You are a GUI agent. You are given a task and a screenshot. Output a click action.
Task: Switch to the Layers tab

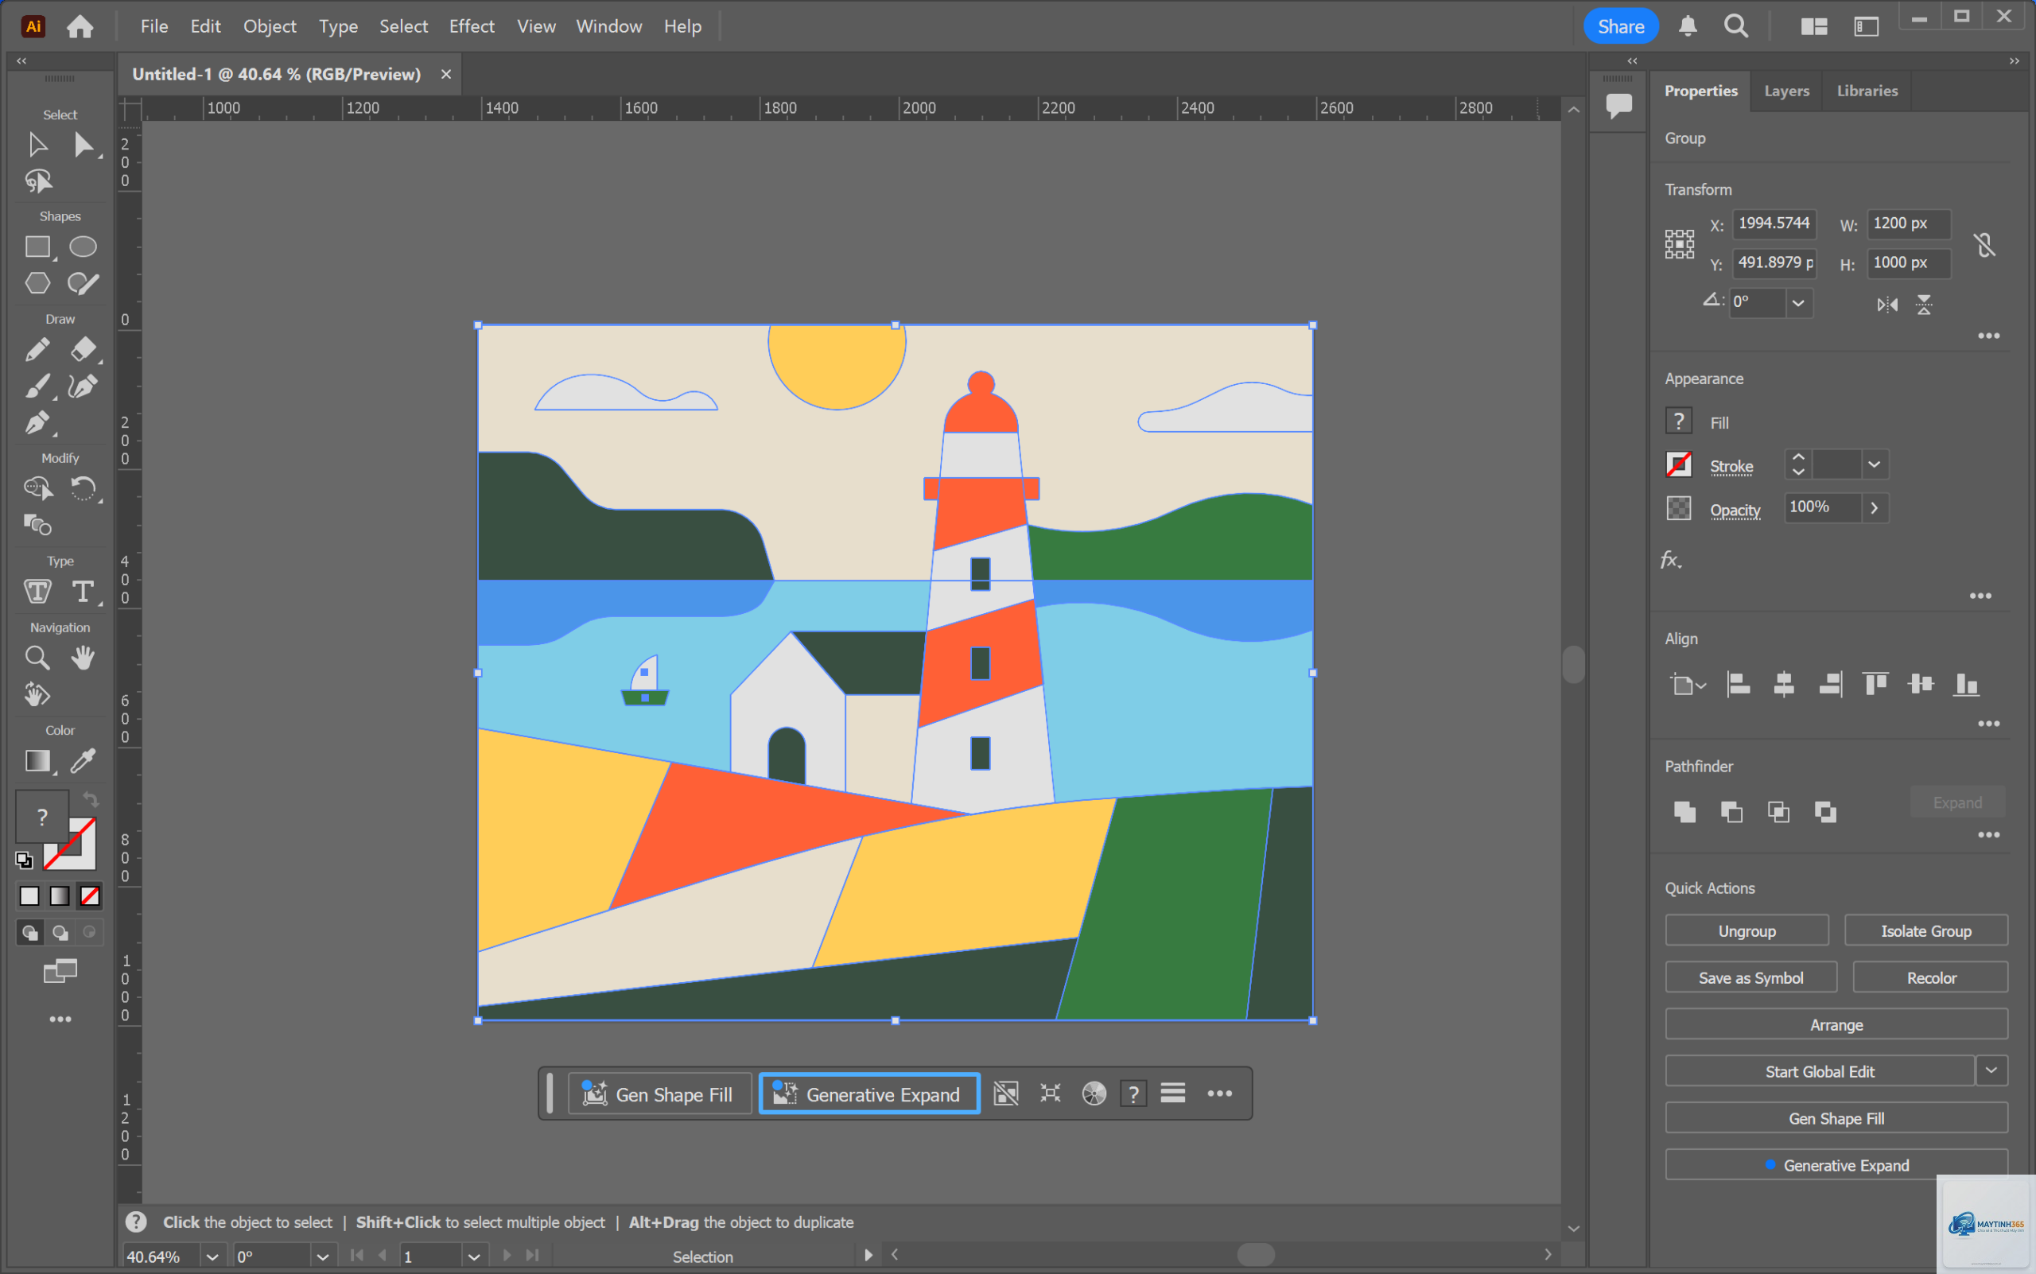pos(1785,90)
